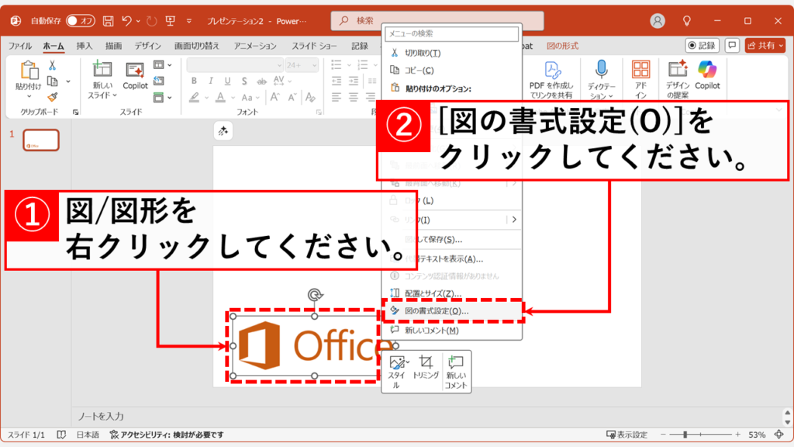Click the Redo icon in the title bar
Image resolution: width=794 pixels, height=447 pixels.
pyautogui.click(x=151, y=21)
